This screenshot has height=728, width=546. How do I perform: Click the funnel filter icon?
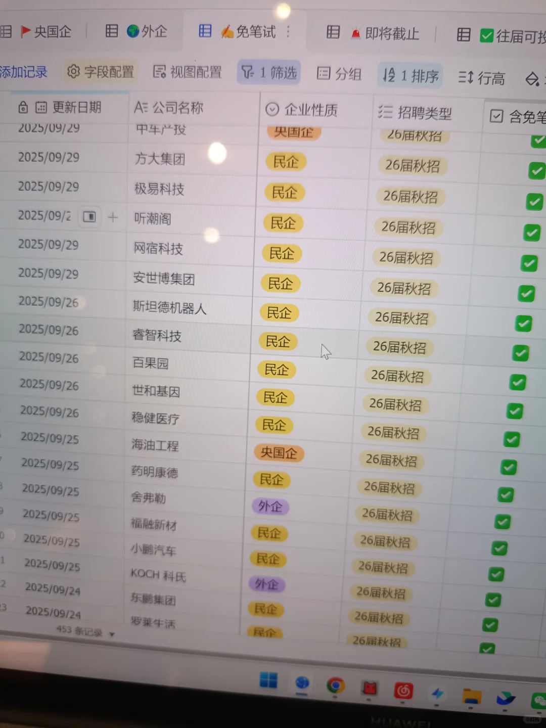coord(247,72)
